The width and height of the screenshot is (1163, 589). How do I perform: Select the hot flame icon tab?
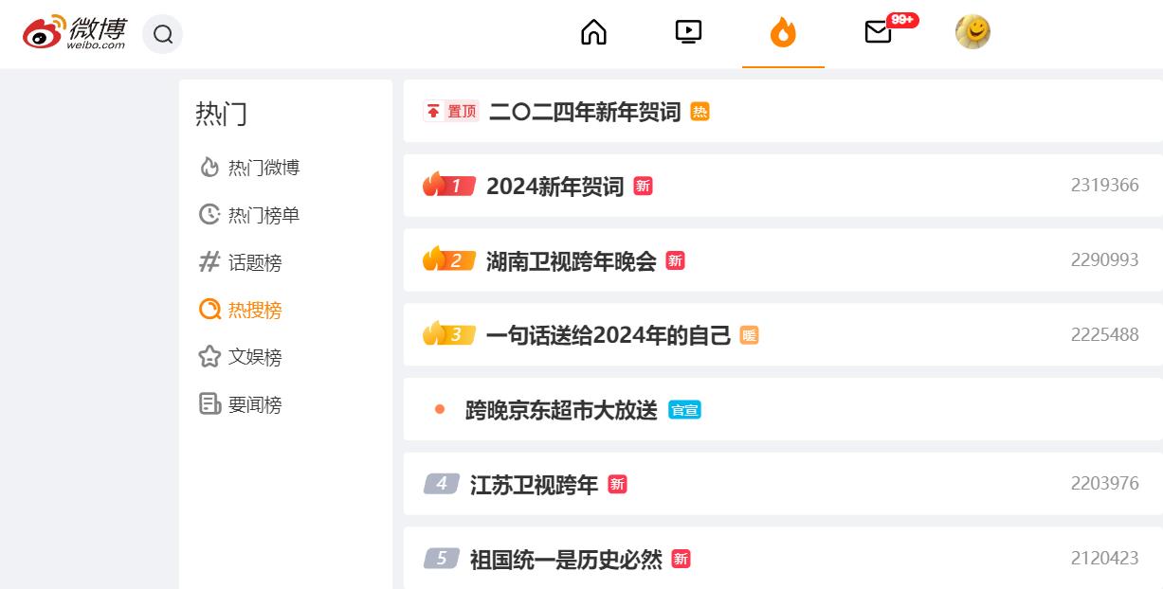(x=783, y=33)
